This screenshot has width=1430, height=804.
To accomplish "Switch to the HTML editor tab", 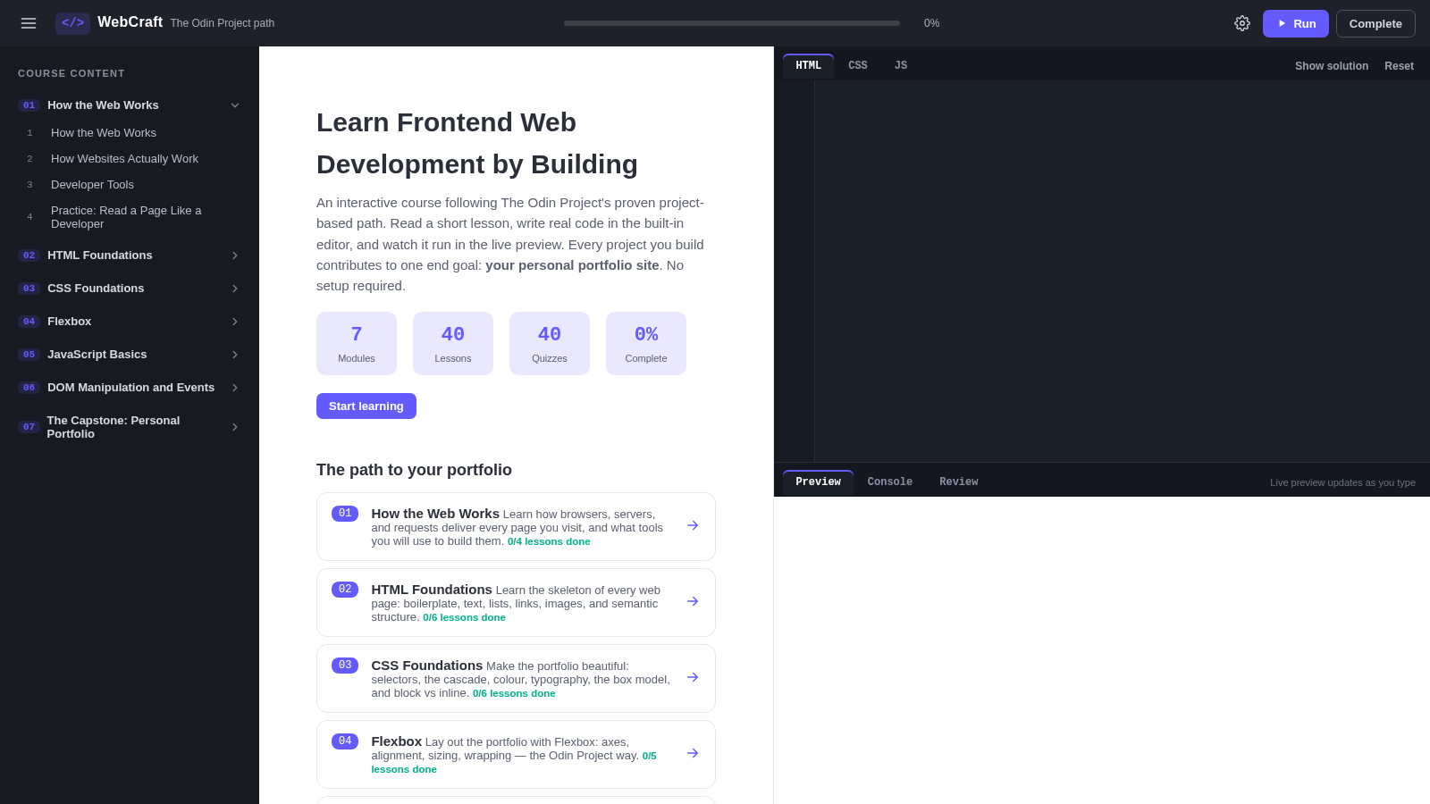I will pos(808,66).
